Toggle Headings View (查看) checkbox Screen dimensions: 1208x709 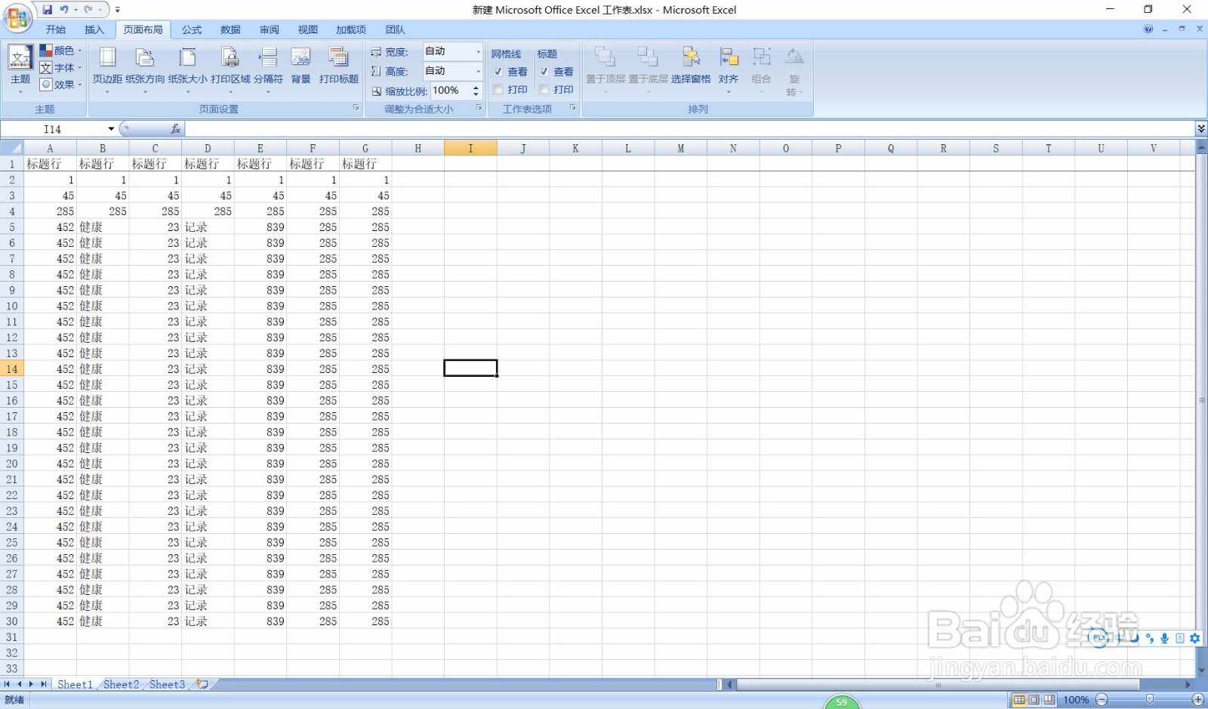(544, 72)
